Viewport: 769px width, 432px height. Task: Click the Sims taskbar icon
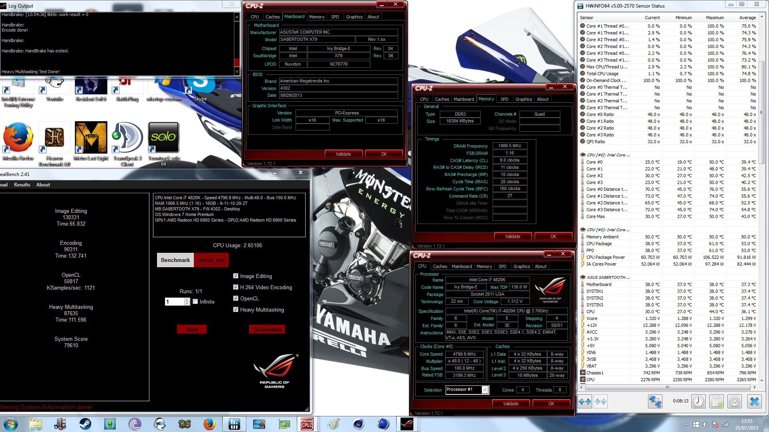click(110, 424)
